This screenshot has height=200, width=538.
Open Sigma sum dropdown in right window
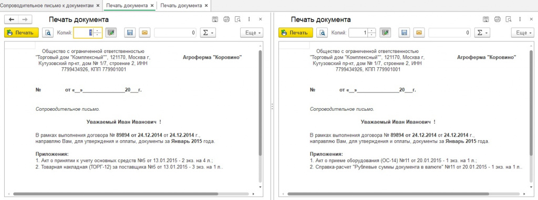[x=482, y=33]
